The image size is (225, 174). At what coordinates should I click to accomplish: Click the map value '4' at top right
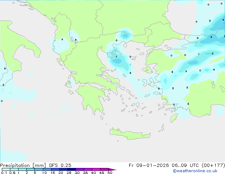[223, 20]
